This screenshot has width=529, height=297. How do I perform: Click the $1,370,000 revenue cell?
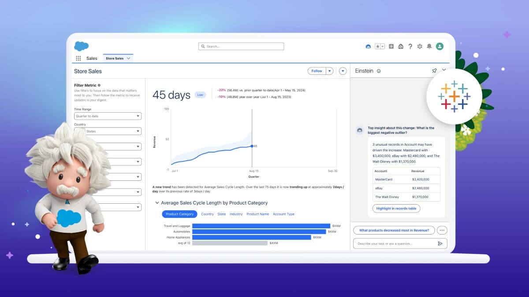tap(421, 197)
